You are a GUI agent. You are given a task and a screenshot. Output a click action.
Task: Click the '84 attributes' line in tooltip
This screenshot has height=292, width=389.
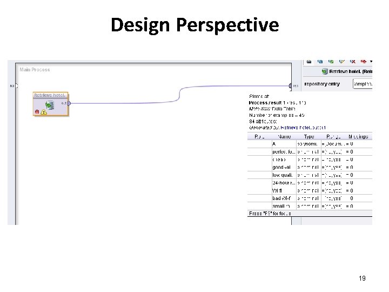click(x=263, y=122)
